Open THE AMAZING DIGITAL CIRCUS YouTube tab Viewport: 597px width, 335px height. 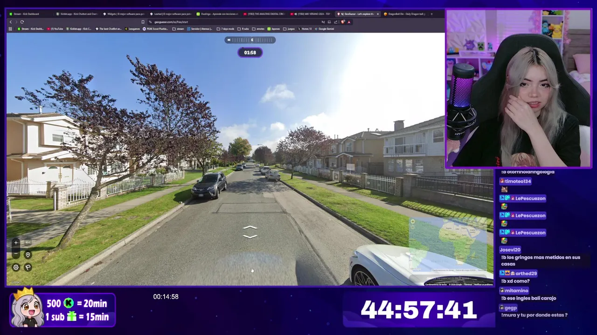264,14
